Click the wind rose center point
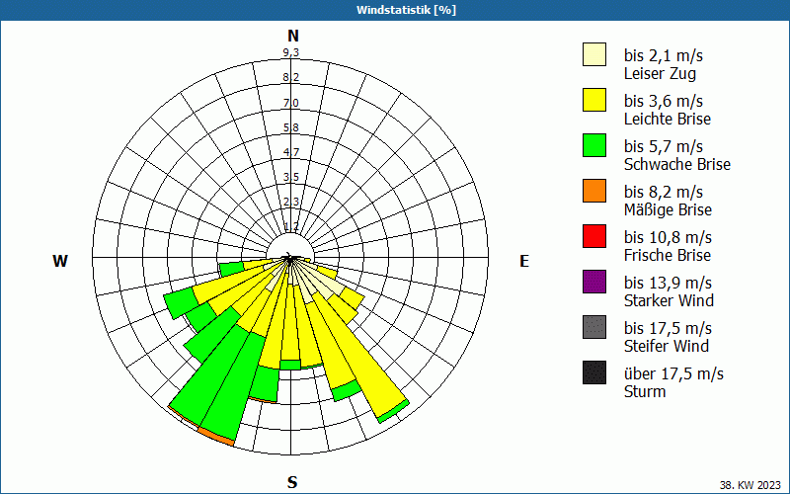The height and width of the screenshot is (494, 790). click(x=290, y=258)
